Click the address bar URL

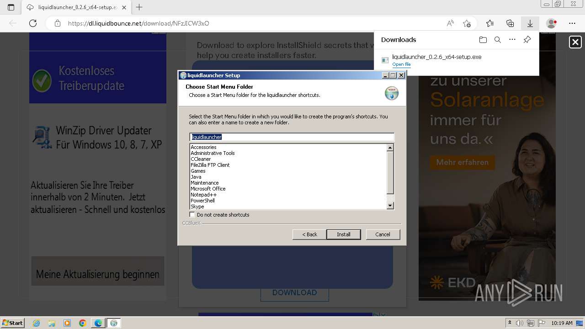[138, 23]
